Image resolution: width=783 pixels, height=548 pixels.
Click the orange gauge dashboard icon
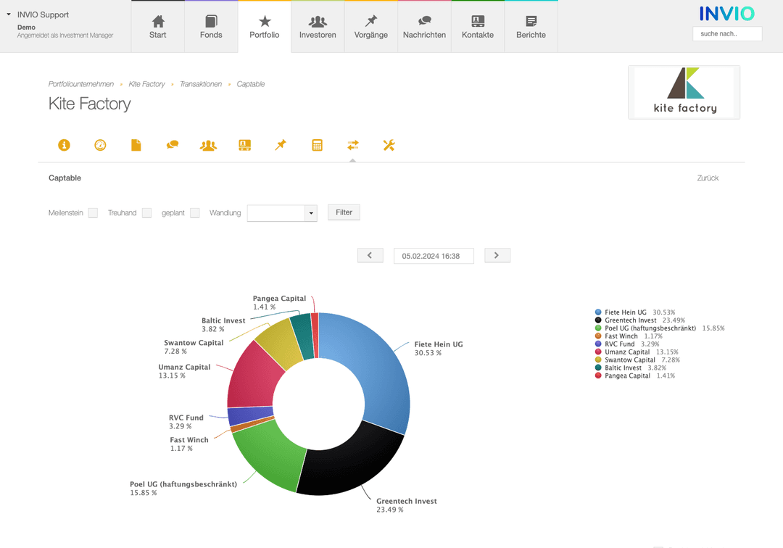tap(100, 145)
